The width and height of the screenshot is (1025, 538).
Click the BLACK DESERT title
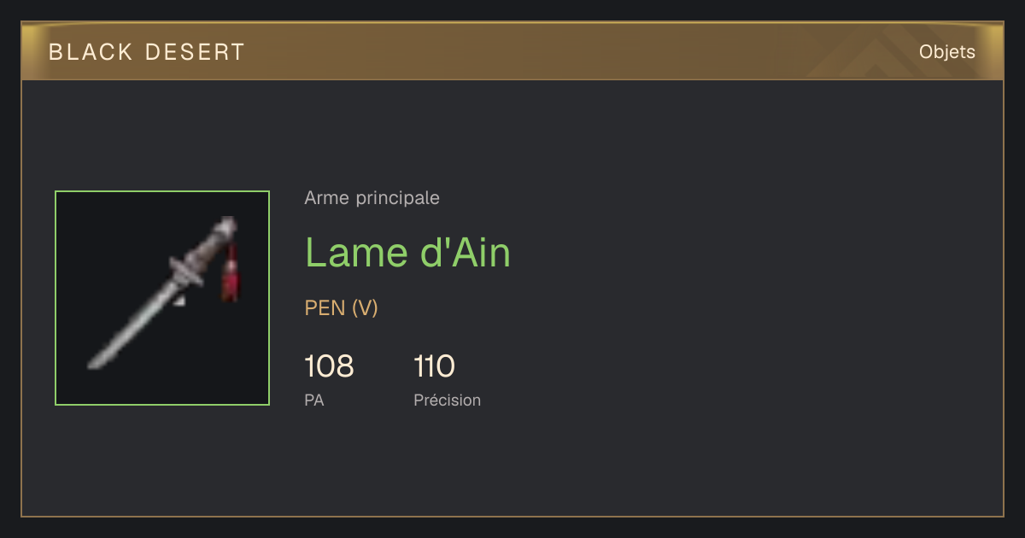pos(147,52)
